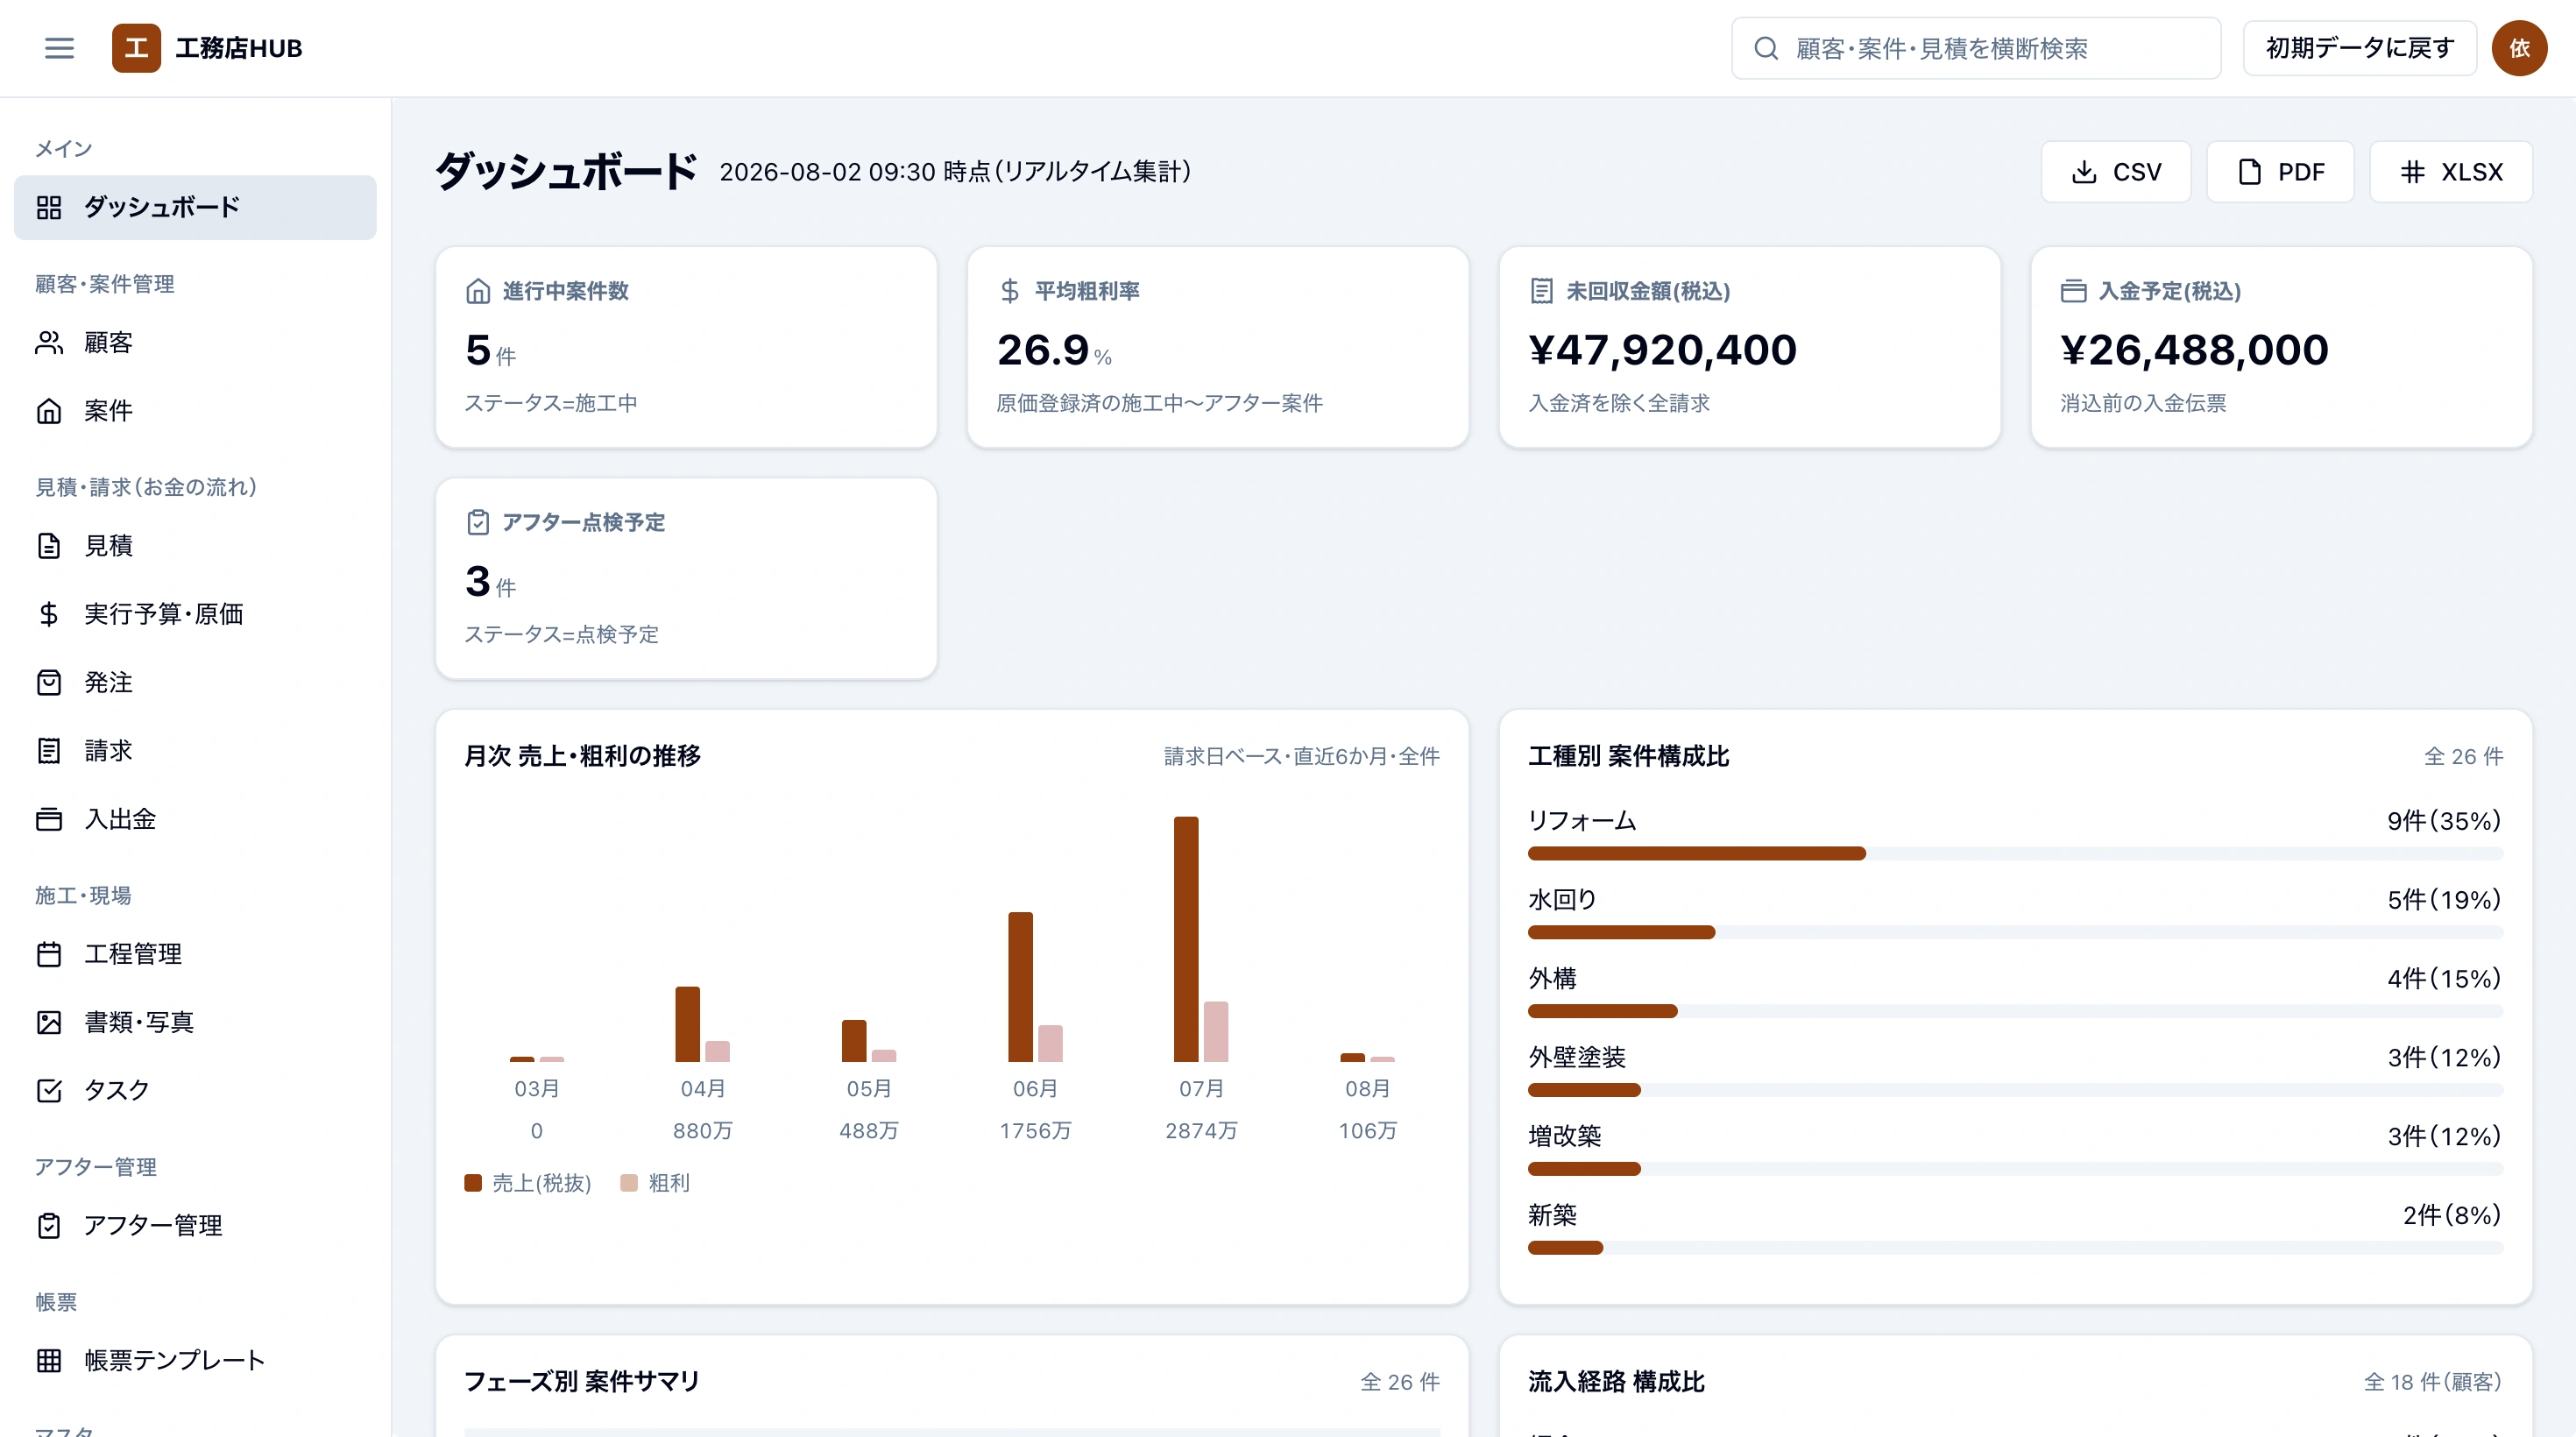Open 書類・写真 in the sidebar
This screenshot has height=1437, width=2576.
(195, 1022)
